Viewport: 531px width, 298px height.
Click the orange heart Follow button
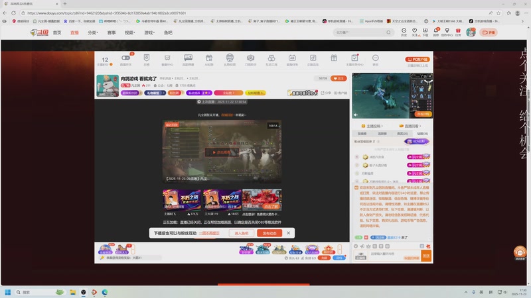(339, 78)
